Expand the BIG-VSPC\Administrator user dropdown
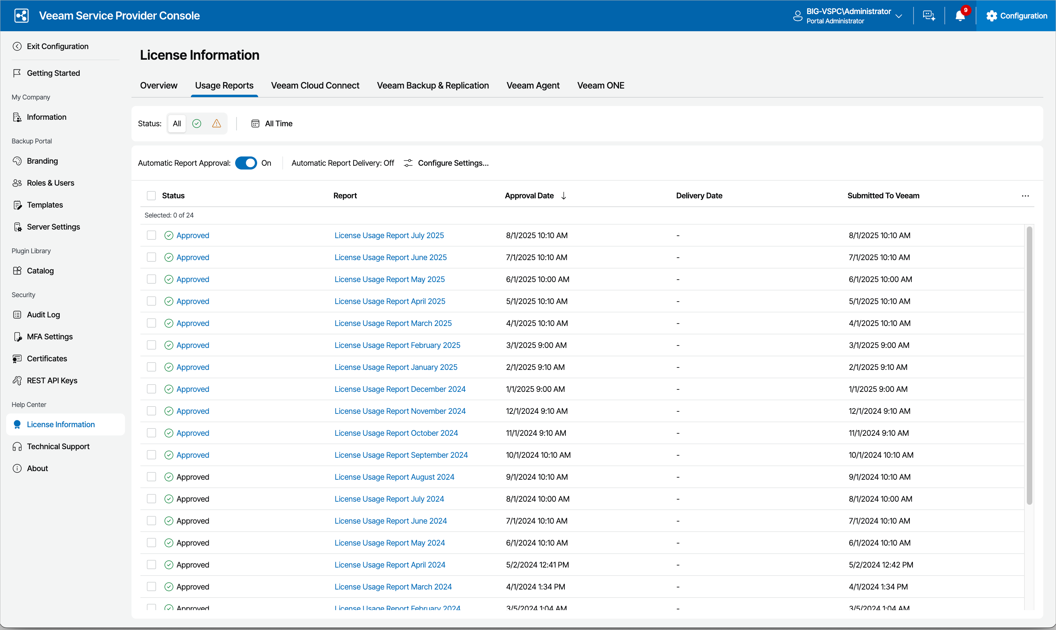The width and height of the screenshot is (1056, 630). click(x=898, y=16)
